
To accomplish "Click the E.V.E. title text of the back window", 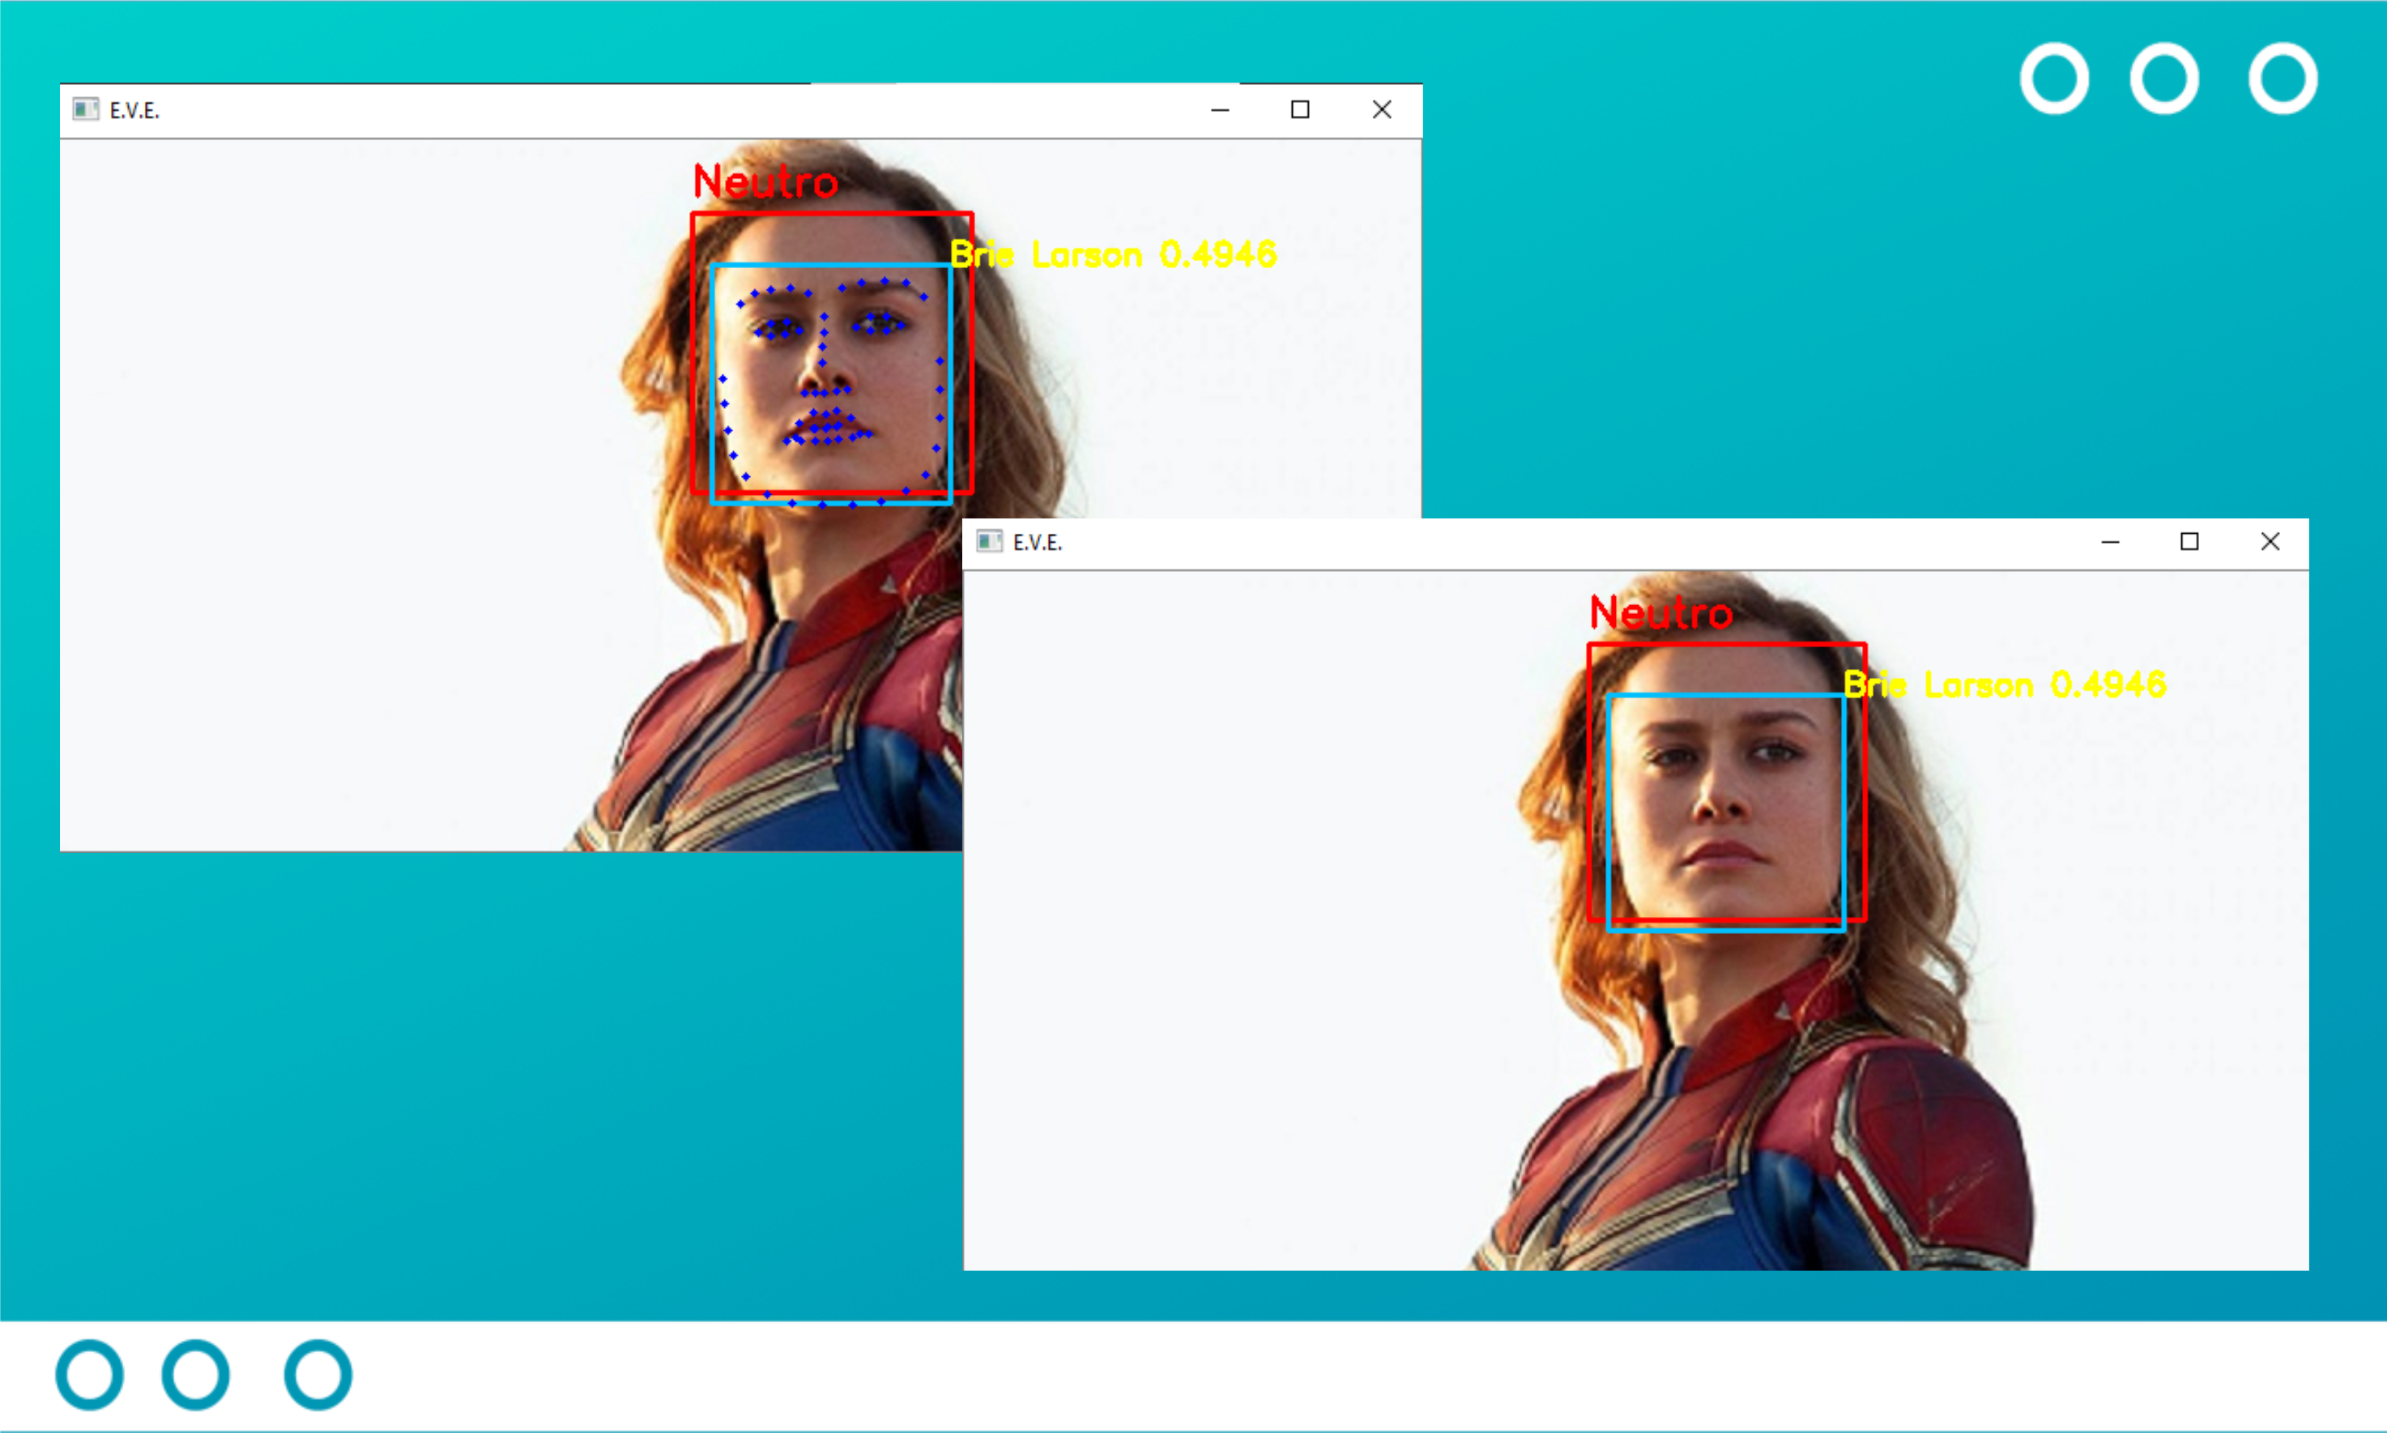I will click(134, 111).
